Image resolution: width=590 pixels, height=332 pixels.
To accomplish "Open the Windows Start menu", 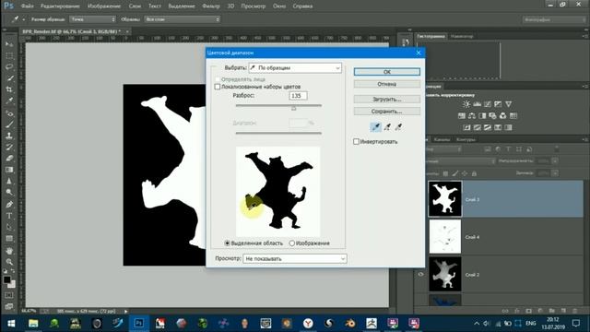I will (x=11, y=324).
